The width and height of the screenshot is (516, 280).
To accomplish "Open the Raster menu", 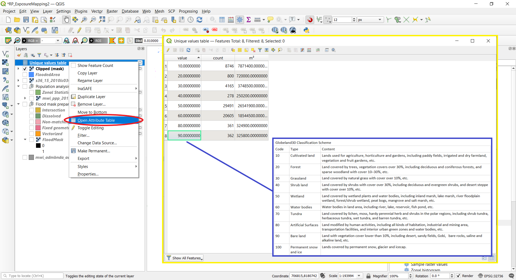I will [x=112, y=11].
